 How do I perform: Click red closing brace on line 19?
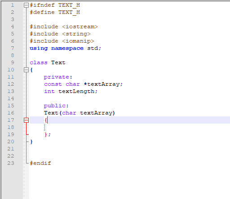pos(46,134)
